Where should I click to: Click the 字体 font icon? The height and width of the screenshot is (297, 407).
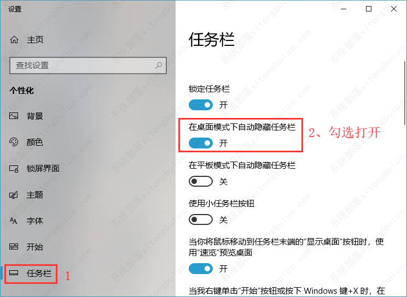(x=14, y=221)
